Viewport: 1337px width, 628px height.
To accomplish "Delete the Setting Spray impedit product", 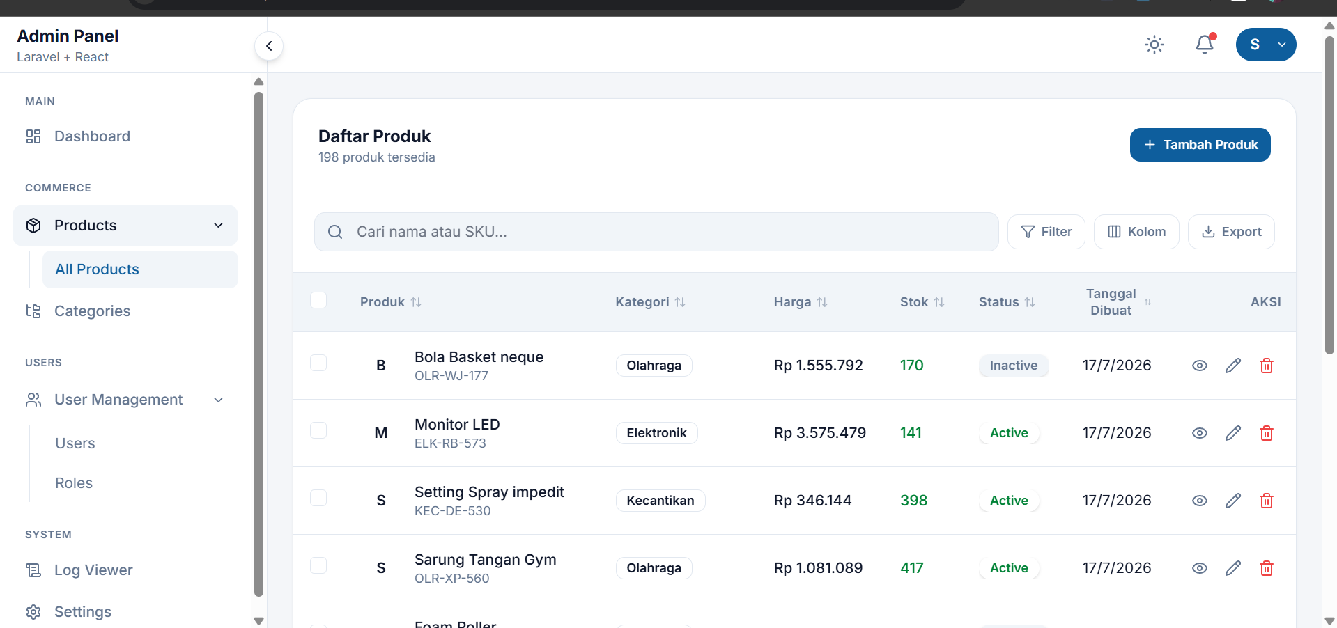I will coord(1266,501).
